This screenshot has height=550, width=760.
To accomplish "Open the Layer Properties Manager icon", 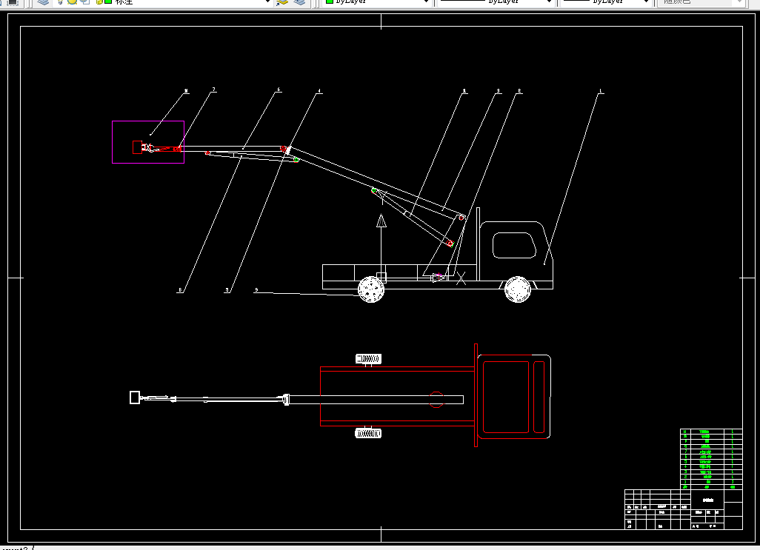I will coord(44,1).
